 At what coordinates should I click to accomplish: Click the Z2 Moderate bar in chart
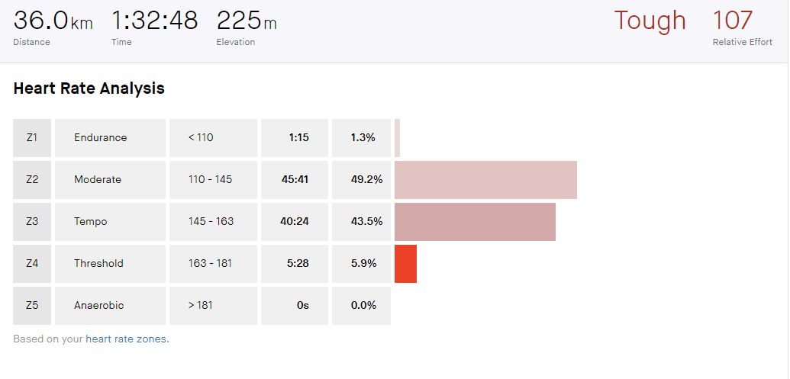(x=485, y=180)
